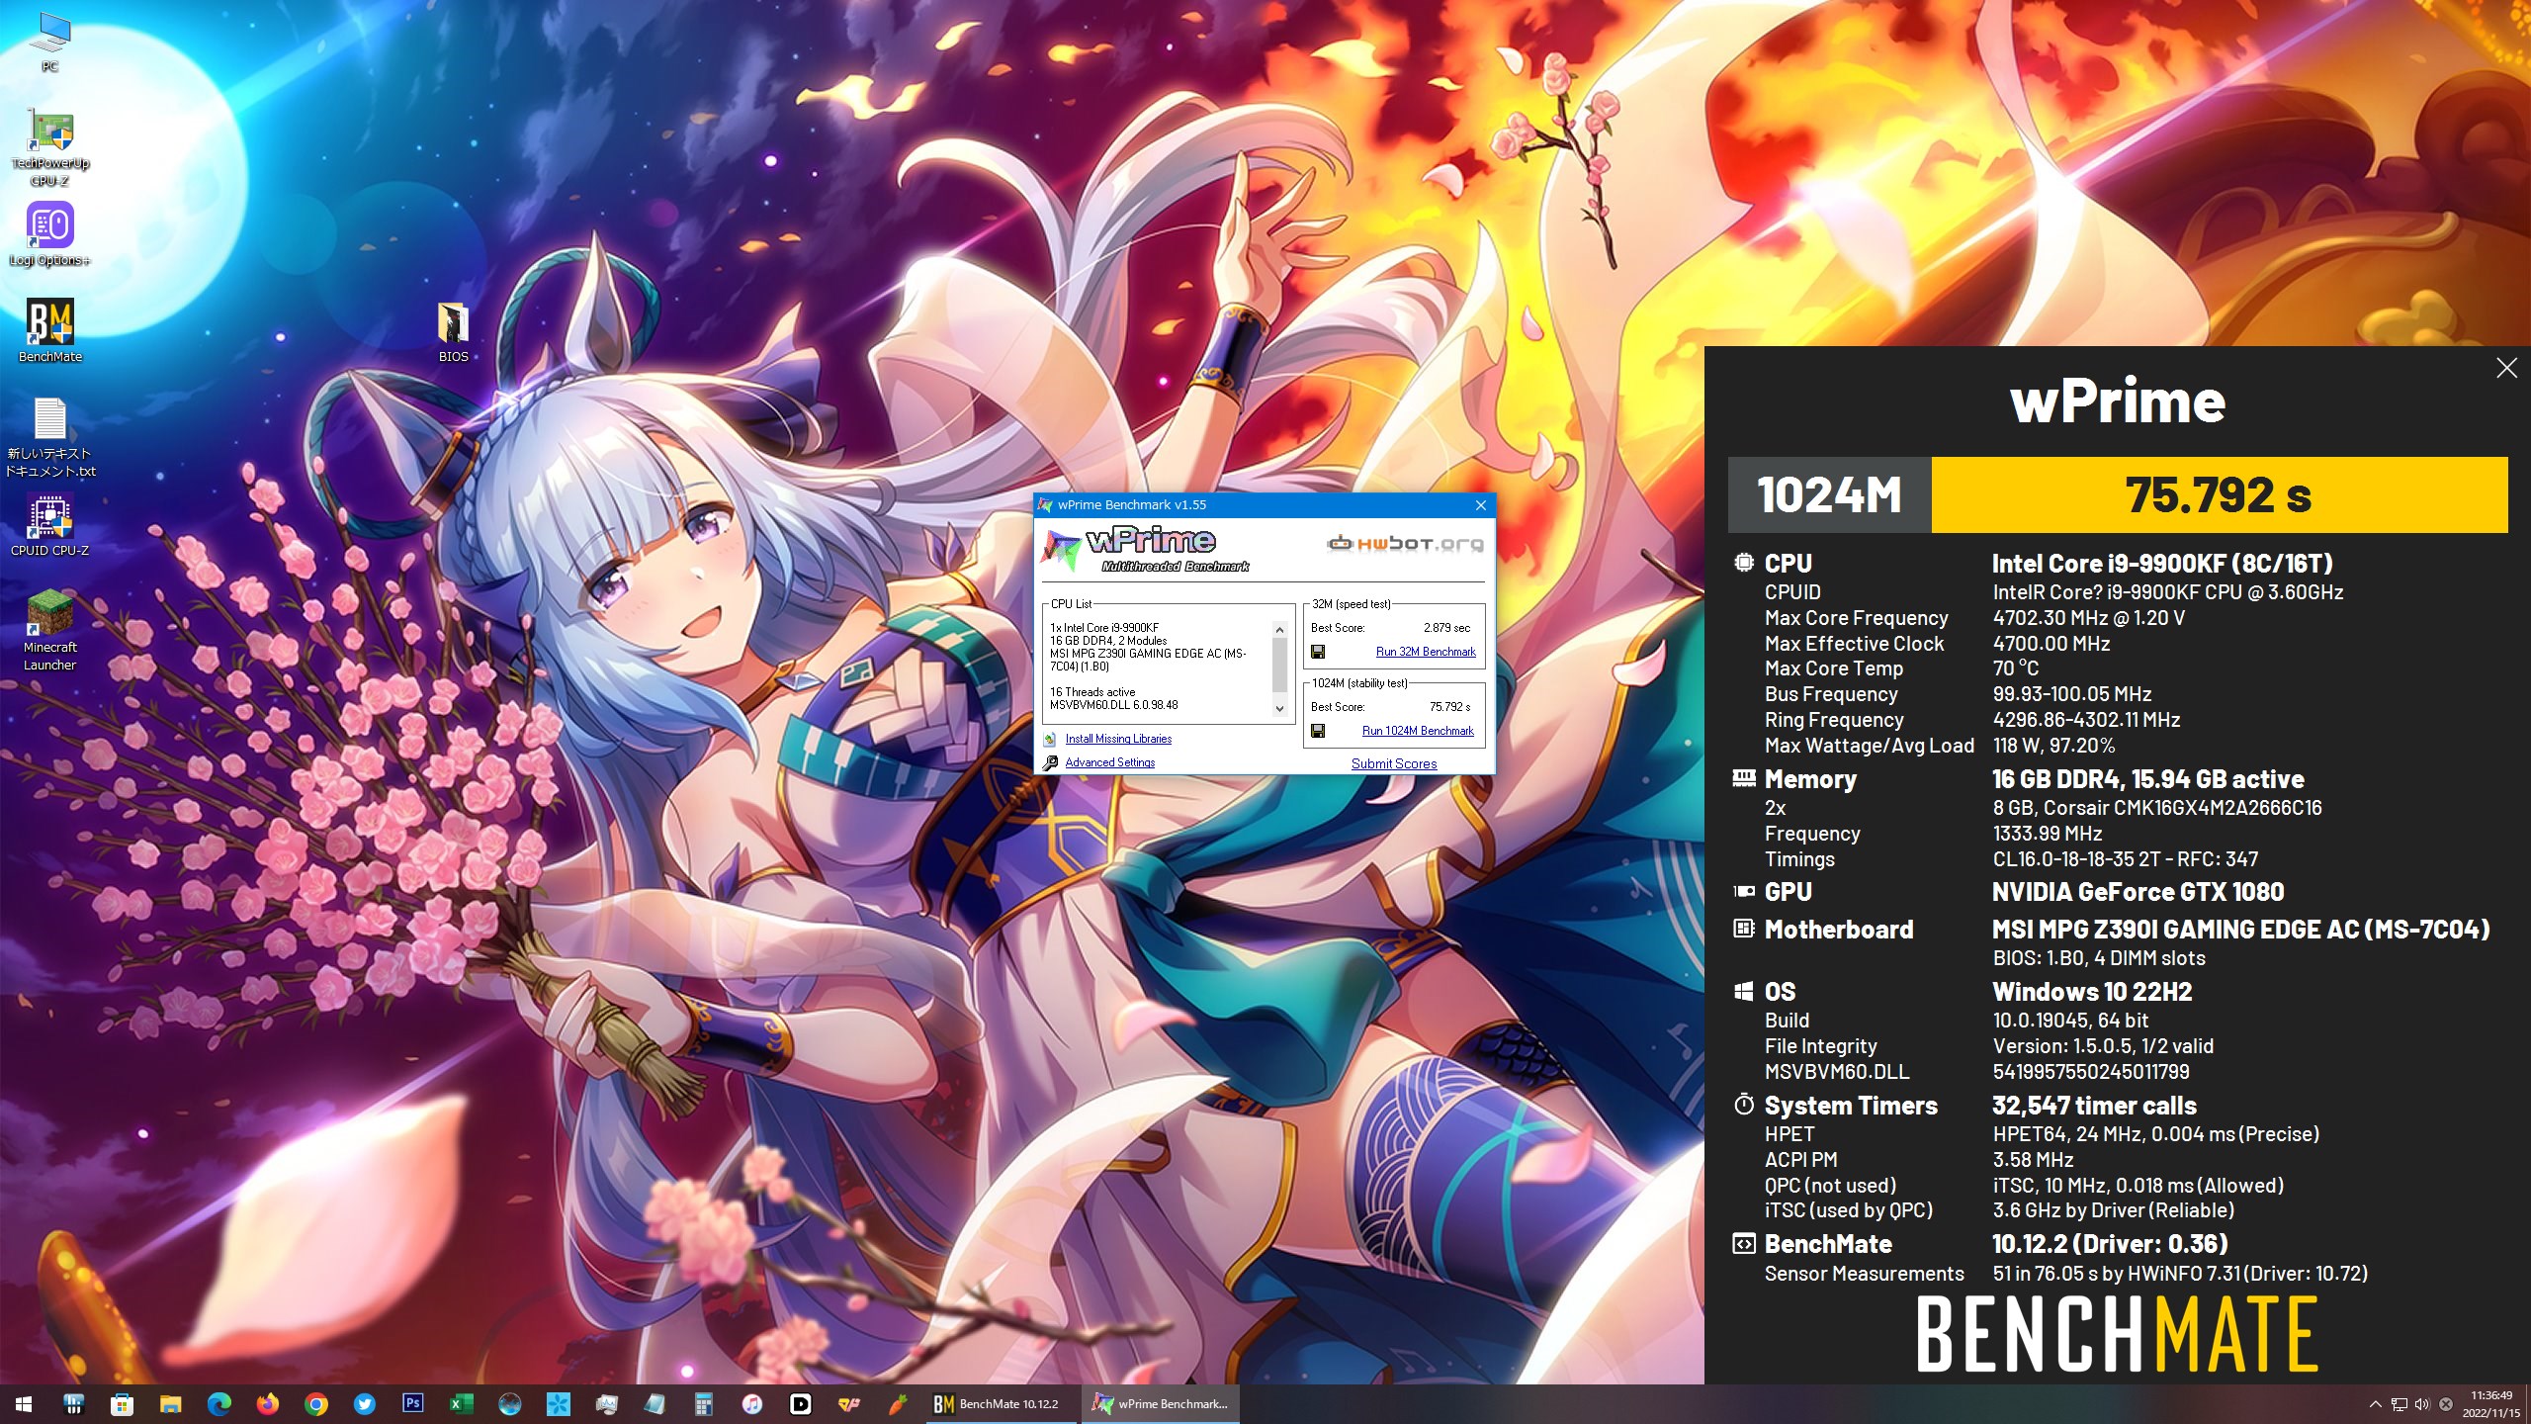The height and width of the screenshot is (1424, 2531).
Task: Click the Run 1024M Benchmark link
Action: click(x=1418, y=731)
